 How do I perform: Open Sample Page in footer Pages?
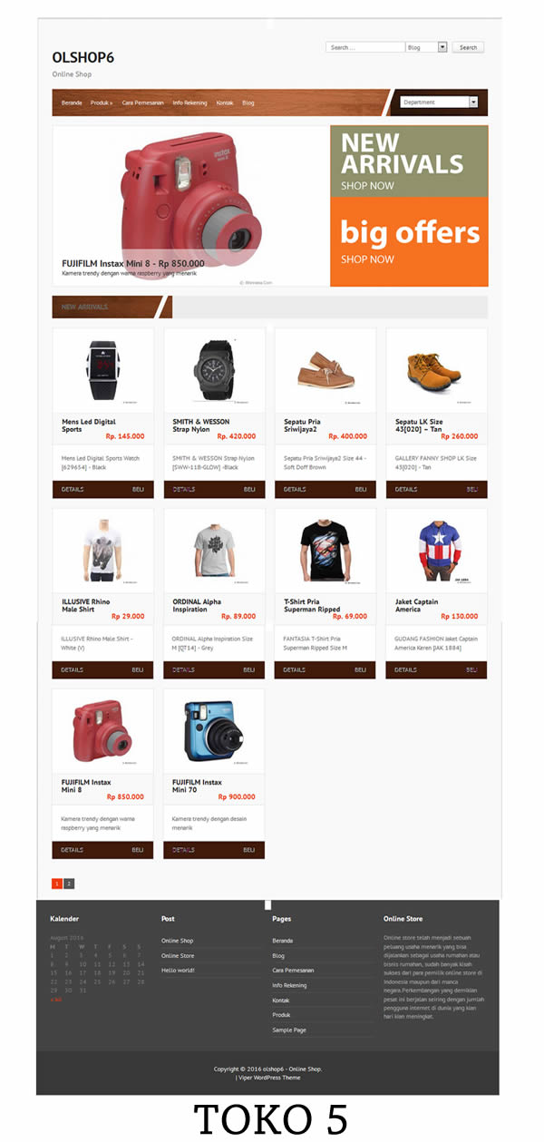[289, 1030]
